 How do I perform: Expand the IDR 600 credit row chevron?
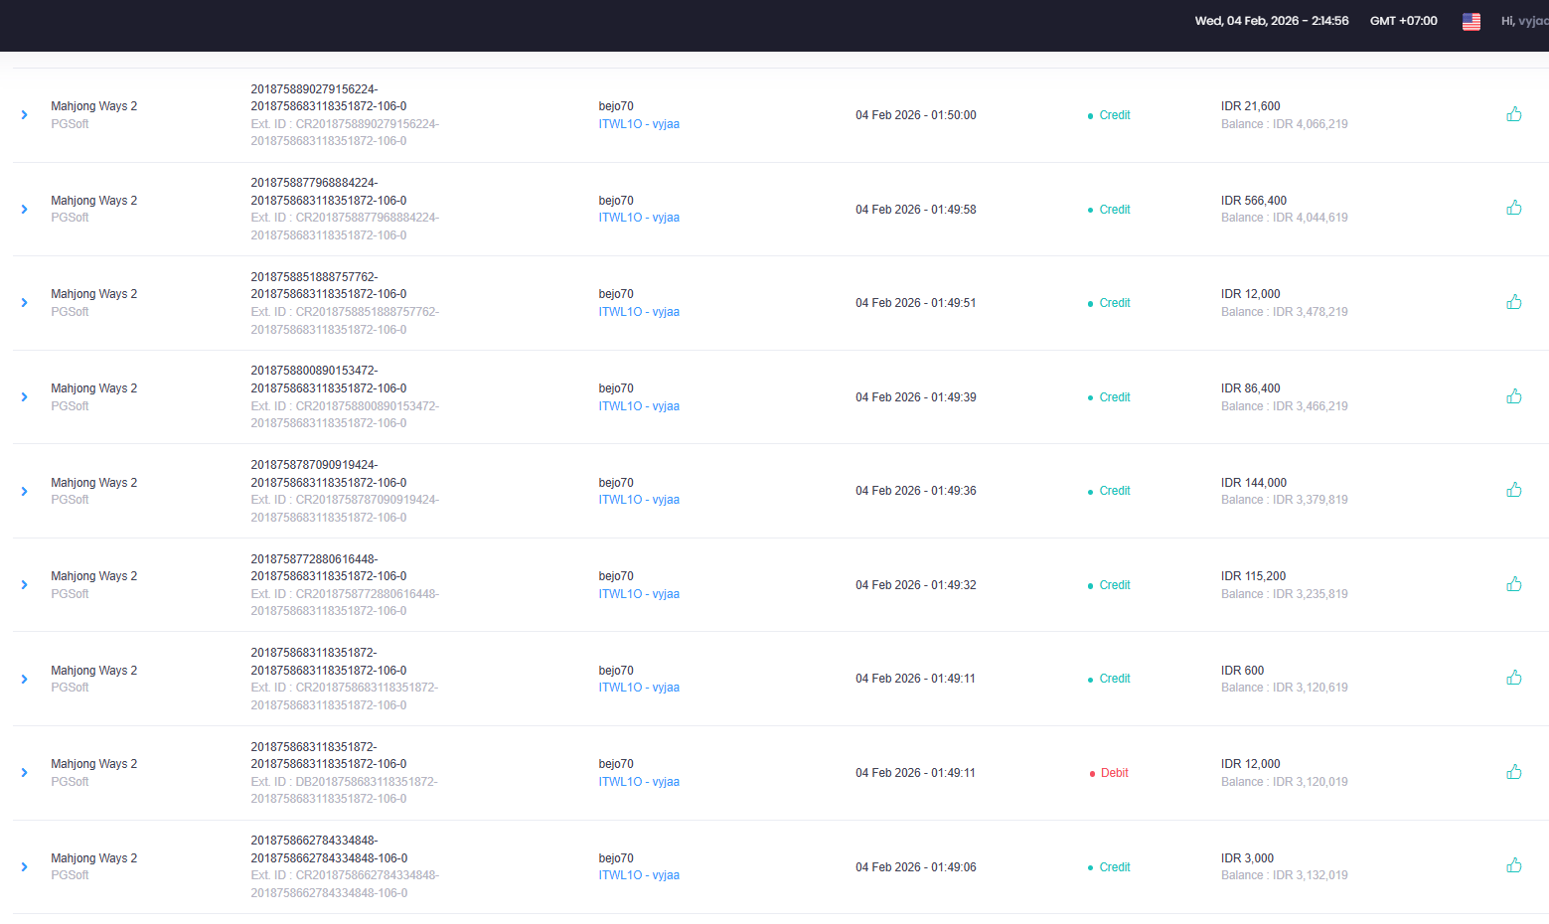tap(25, 679)
